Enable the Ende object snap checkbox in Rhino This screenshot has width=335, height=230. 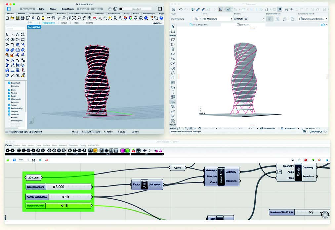click(9, 90)
